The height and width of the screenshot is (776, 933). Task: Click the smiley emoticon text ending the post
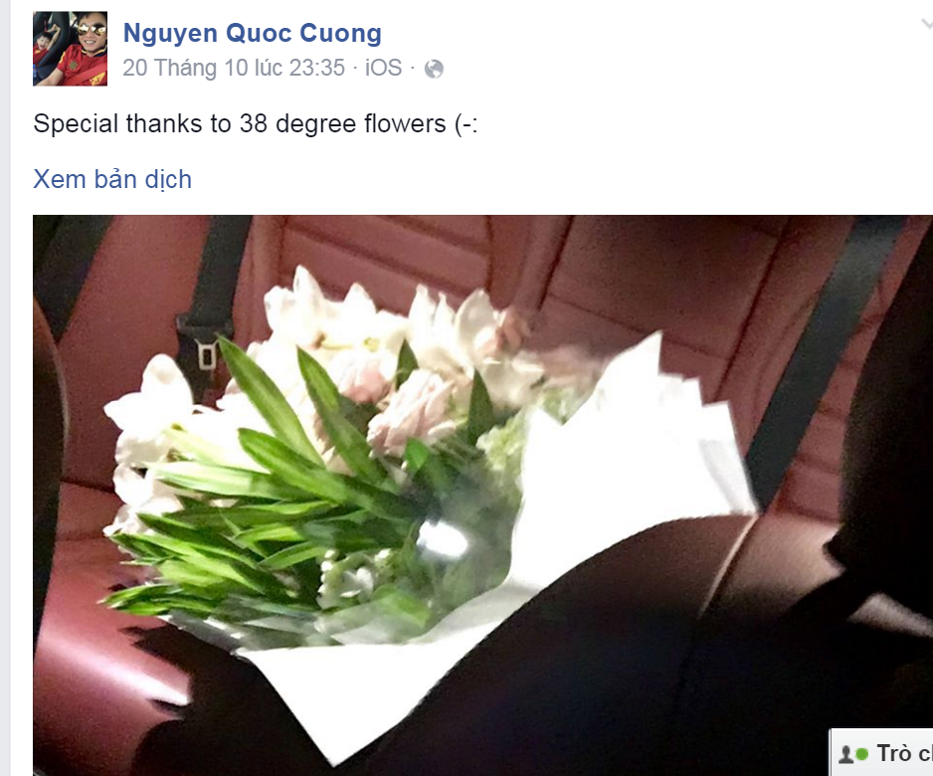466,124
